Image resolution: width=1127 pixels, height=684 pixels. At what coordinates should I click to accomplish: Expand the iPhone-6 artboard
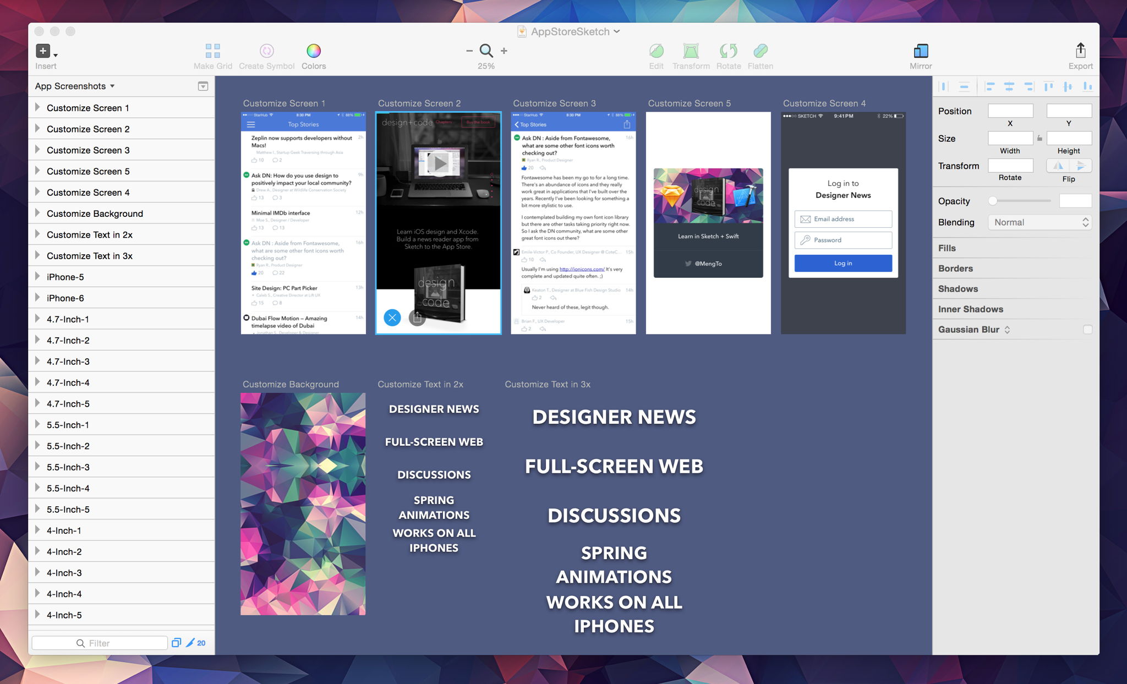[x=37, y=298]
